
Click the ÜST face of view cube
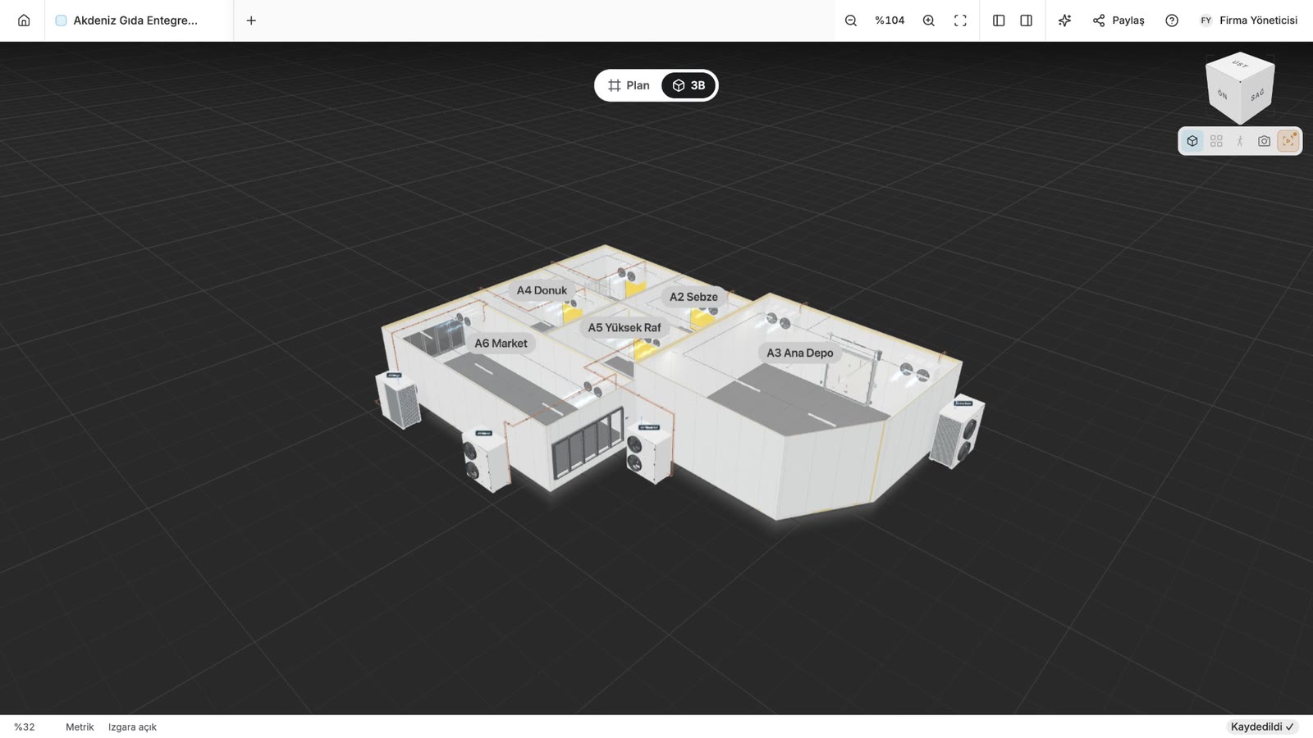point(1240,64)
